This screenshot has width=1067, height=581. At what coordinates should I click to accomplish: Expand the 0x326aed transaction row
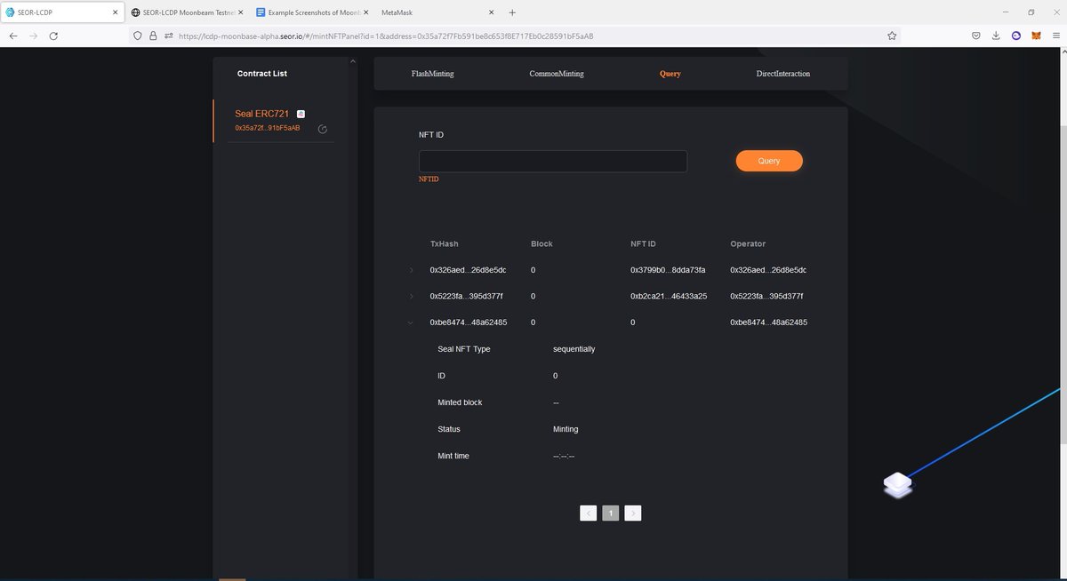click(x=412, y=270)
